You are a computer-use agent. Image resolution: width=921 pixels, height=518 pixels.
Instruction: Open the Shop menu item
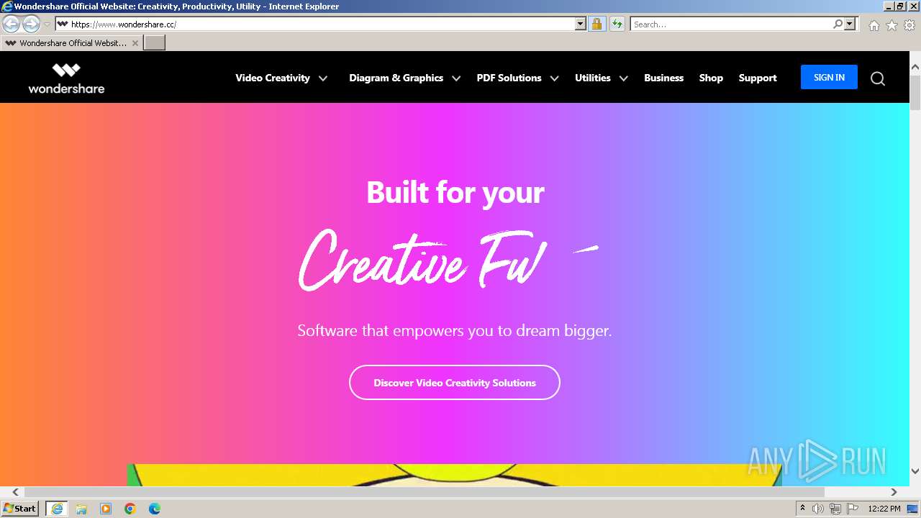point(711,78)
